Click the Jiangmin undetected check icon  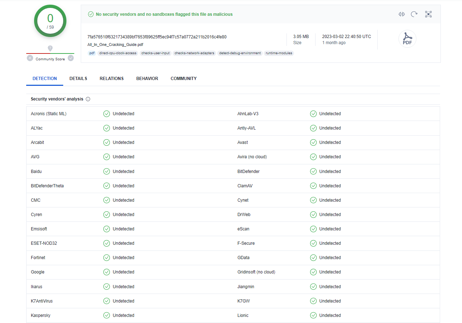(313, 287)
